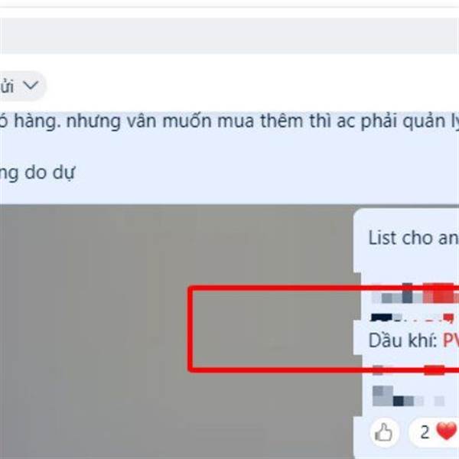The image size is (459, 459).
Task: Click the thumbs-up like icon
Action: (384, 431)
